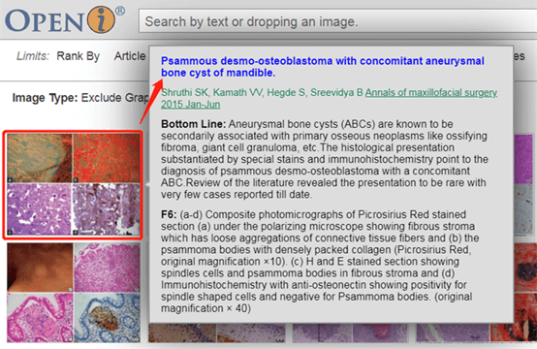The width and height of the screenshot is (537, 349).
Task: Open the thumbnail below the popup's left edge
Action: (216, 333)
